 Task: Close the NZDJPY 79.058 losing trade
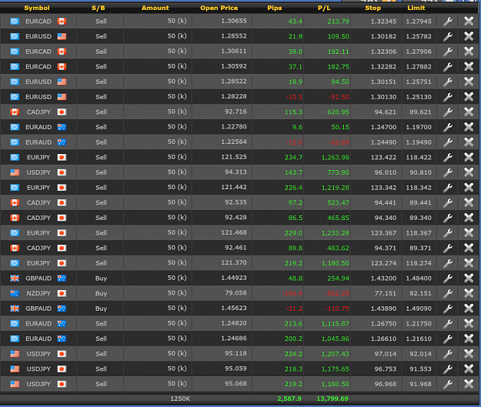point(469,293)
